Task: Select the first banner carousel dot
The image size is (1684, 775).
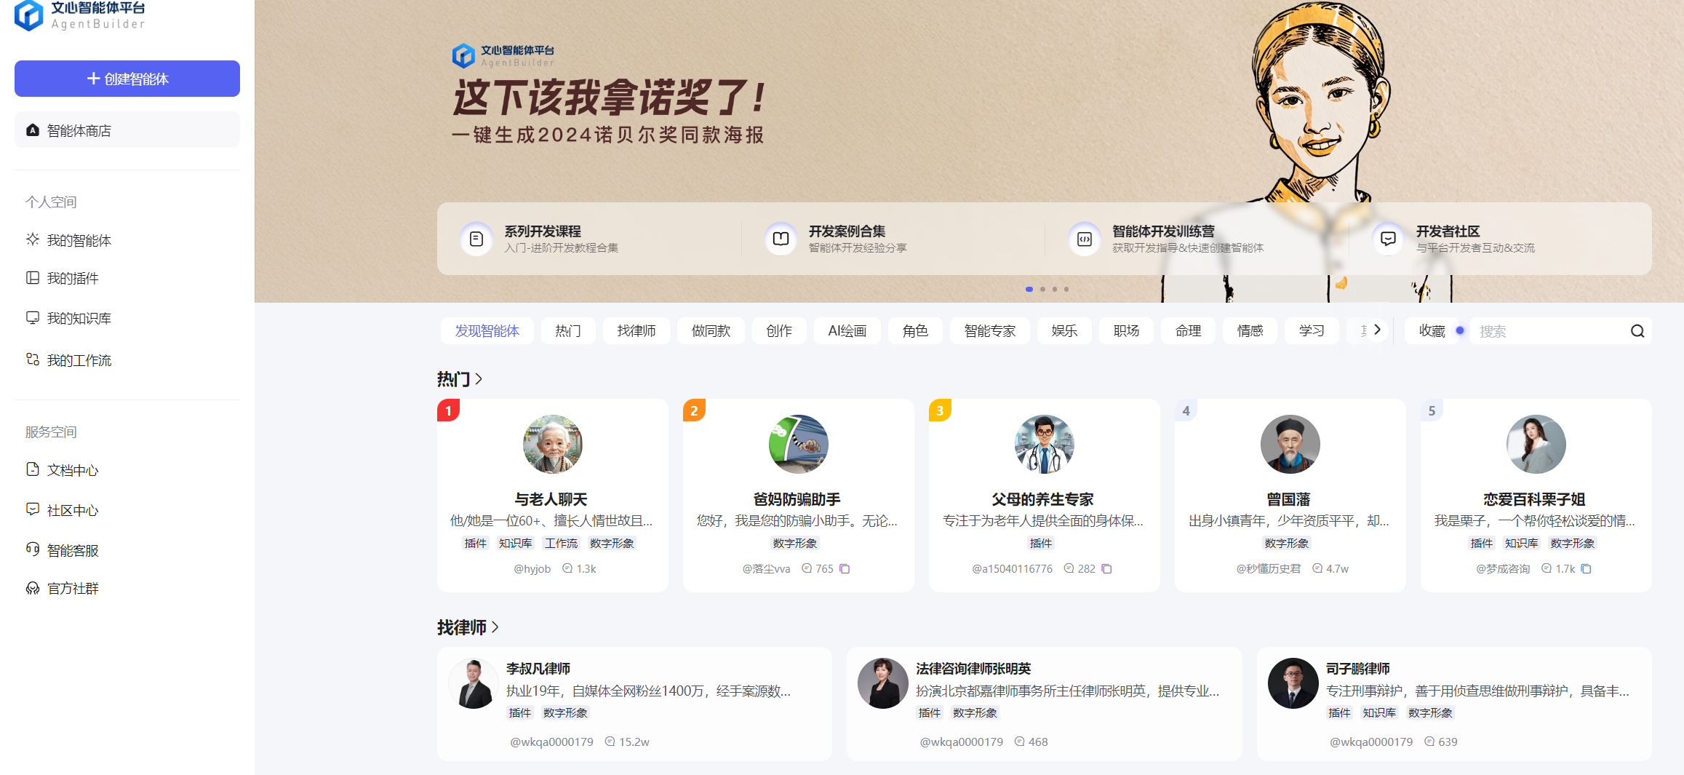Action: (x=1029, y=290)
